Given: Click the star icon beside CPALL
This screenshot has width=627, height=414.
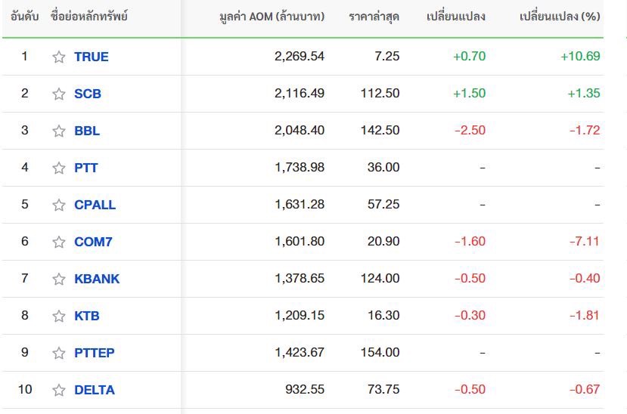Looking at the screenshot, I should (x=59, y=205).
